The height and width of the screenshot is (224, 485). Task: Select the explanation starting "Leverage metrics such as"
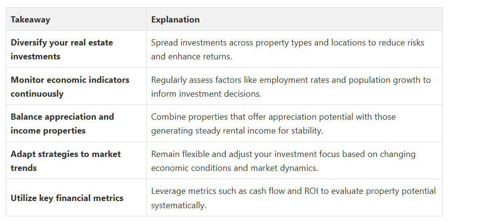tap(293, 198)
